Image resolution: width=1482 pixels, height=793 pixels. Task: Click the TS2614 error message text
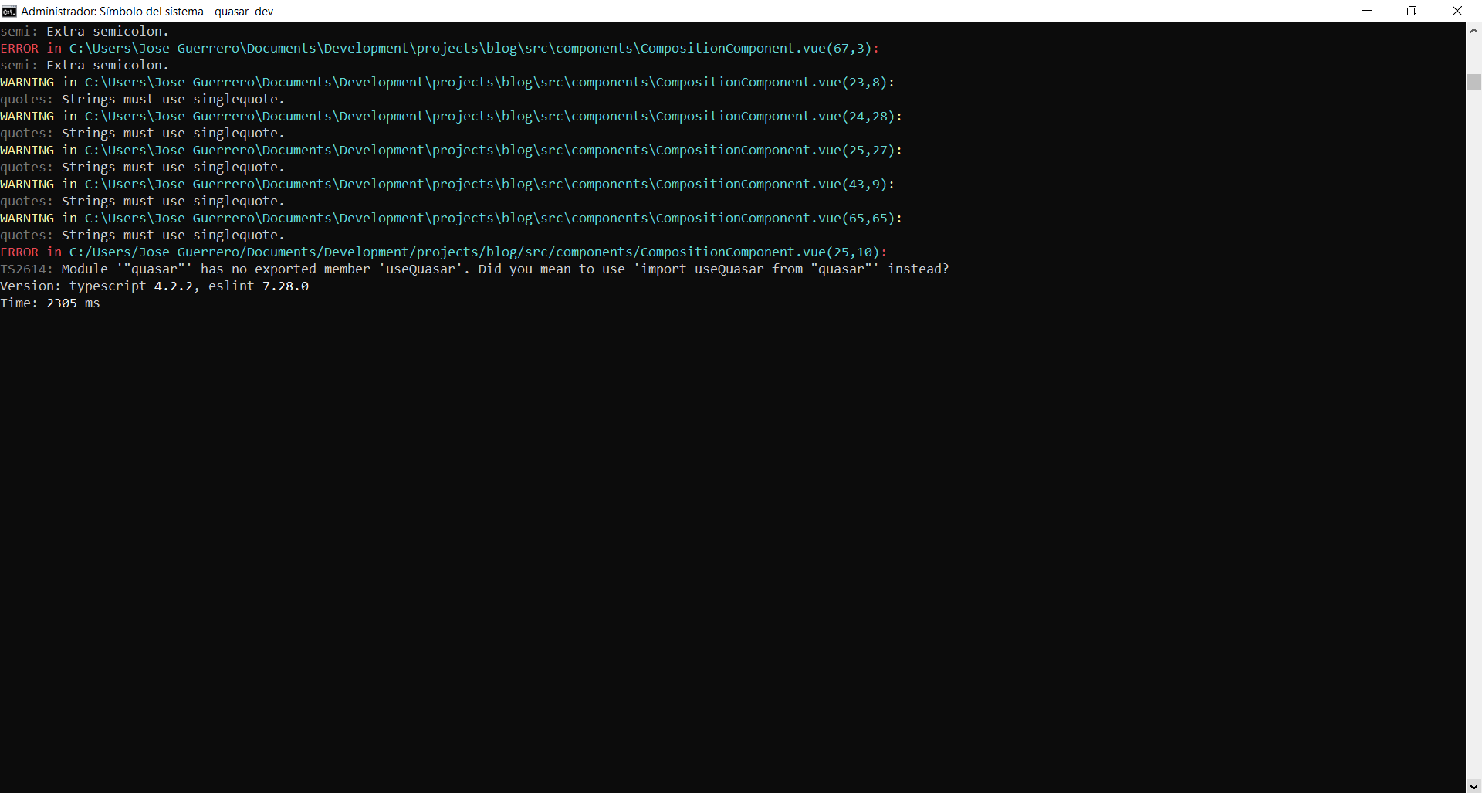pos(475,269)
